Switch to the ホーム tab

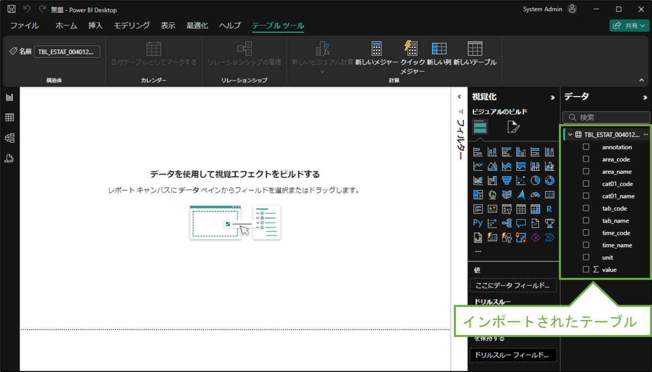[x=66, y=26]
